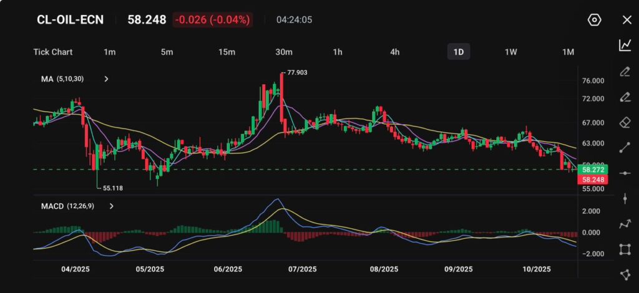Image resolution: width=639 pixels, height=293 pixels.
Task: Click the CL-OIL-ECN symbol name
Action: (x=71, y=20)
